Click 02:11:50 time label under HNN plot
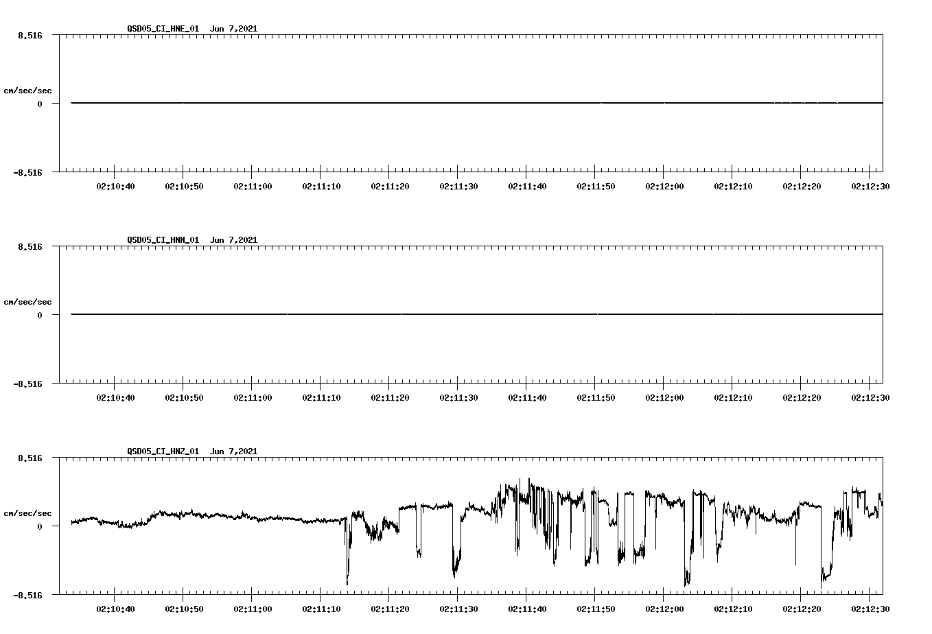932x634 pixels. click(596, 397)
